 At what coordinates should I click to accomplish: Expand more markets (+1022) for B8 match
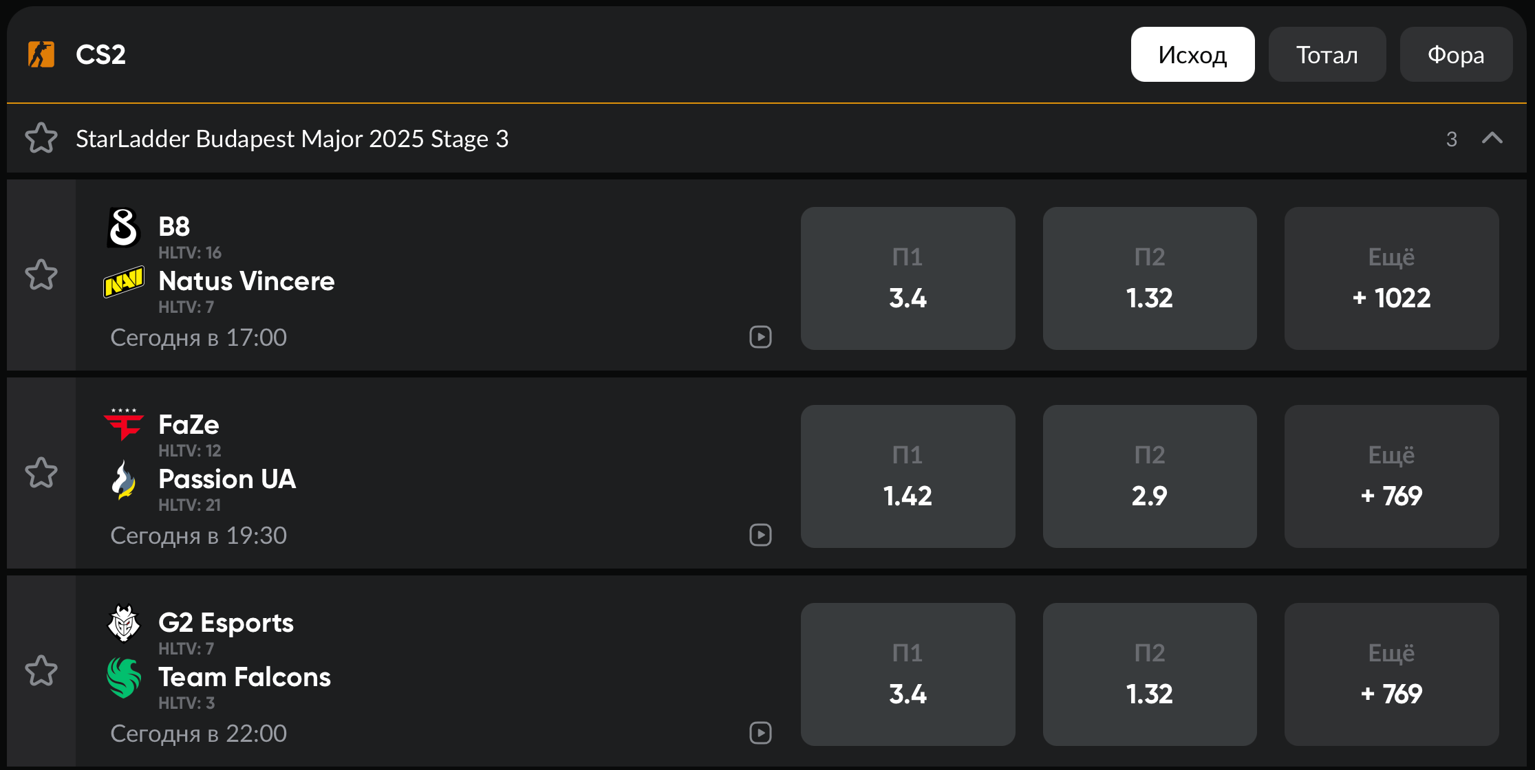click(1391, 278)
